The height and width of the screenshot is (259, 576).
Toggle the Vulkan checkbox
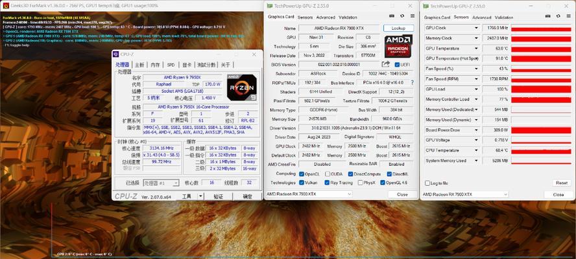coord(301,183)
